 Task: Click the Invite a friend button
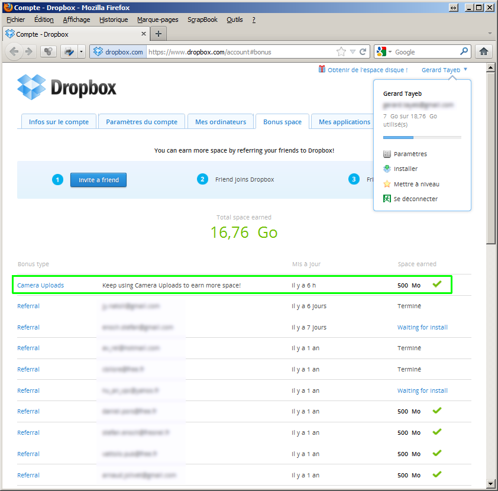[98, 180]
